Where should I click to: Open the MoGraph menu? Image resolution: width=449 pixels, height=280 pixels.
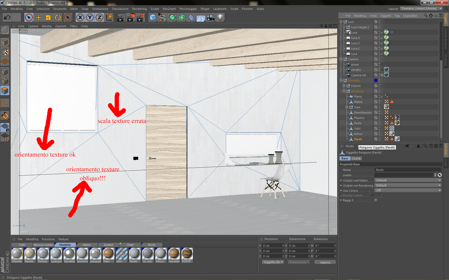[x=169, y=9]
